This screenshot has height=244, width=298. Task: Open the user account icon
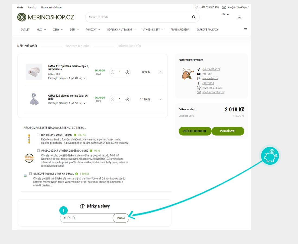(239, 17)
